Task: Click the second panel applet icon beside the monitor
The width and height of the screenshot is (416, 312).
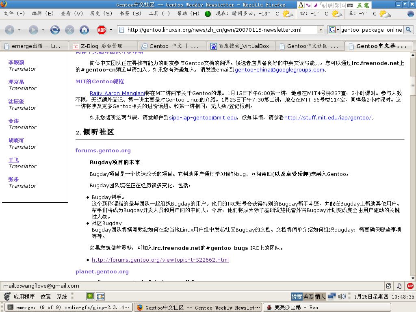Action: [x=100, y=296]
